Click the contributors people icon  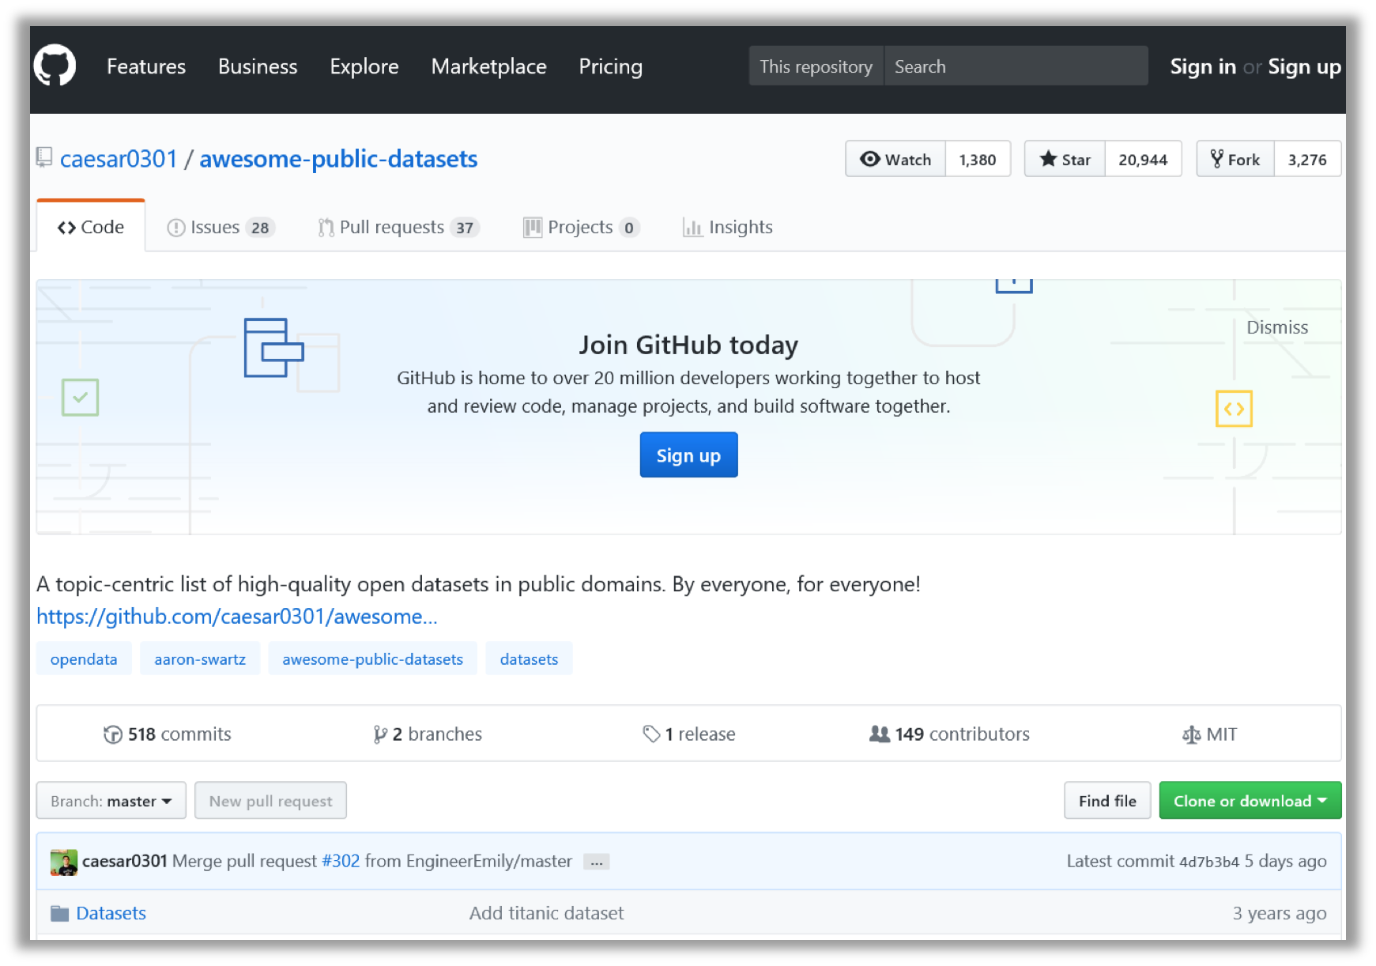[x=880, y=734]
